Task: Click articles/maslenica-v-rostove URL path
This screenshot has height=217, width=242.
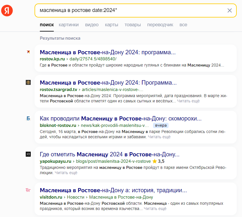Action: coord(112,90)
